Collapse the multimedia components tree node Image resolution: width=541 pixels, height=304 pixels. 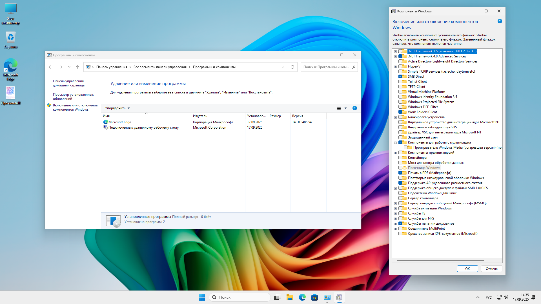(395, 143)
